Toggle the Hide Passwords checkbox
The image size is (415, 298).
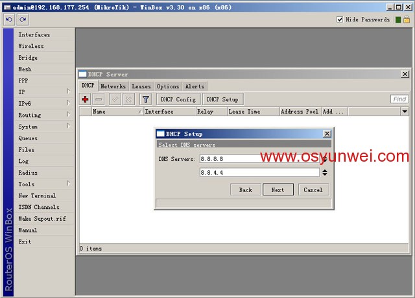340,19
